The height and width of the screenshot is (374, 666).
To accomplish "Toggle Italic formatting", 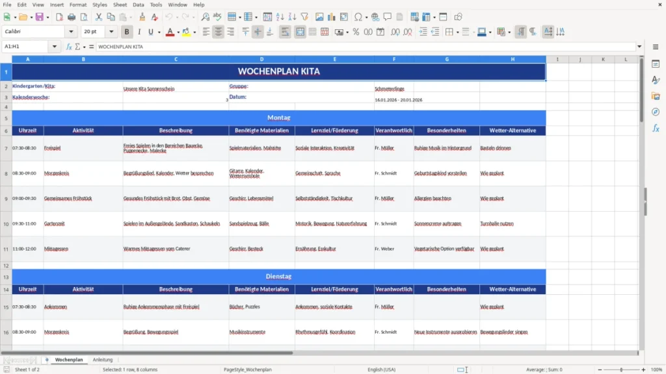I will (x=139, y=32).
